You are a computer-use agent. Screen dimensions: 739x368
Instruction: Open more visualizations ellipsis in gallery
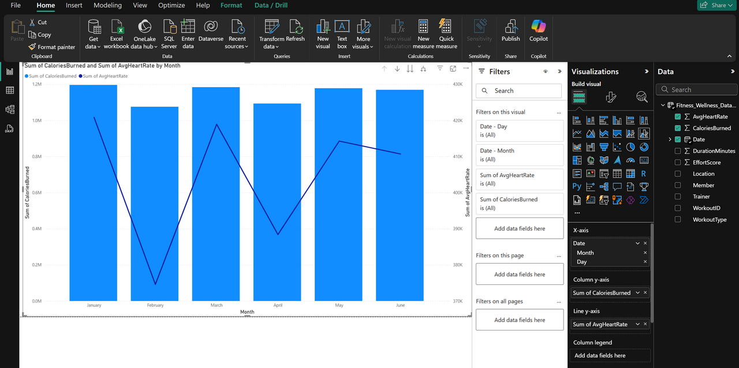(577, 213)
